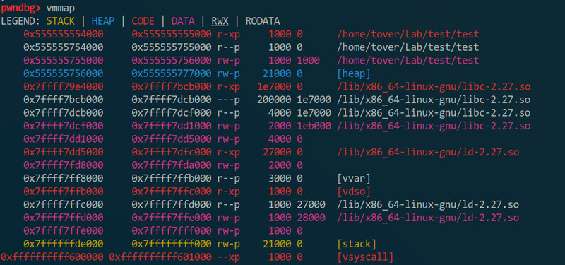Click the 200000 size value
The height and width of the screenshot is (265, 565).
click(274, 100)
